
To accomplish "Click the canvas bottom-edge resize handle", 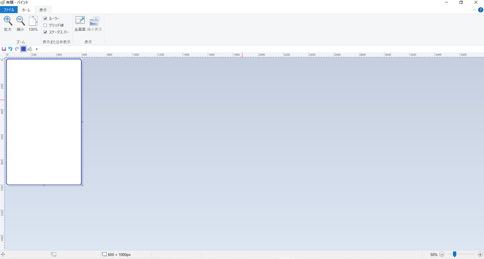I will click(x=44, y=185).
